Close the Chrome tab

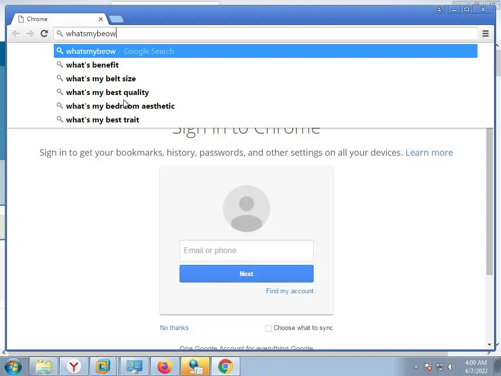101,19
